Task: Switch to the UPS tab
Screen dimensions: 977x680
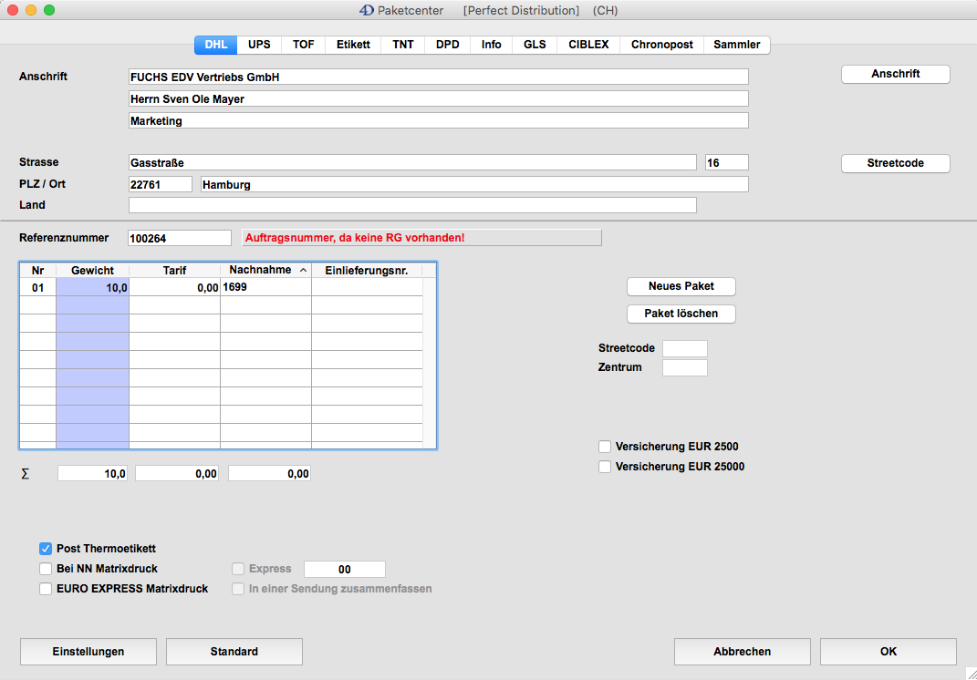Action: (x=259, y=45)
